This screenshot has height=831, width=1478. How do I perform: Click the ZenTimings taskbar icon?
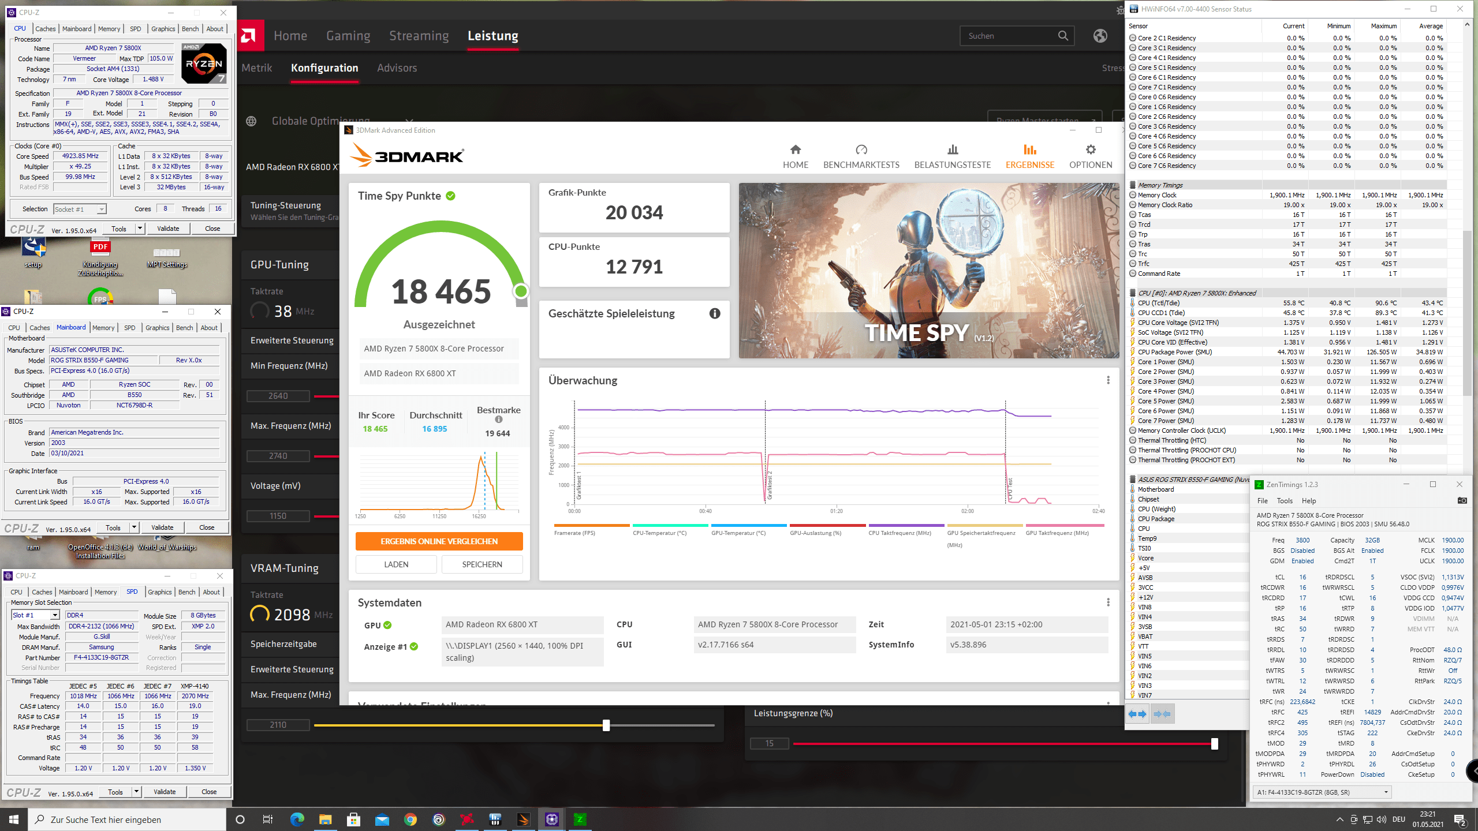coord(580,819)
